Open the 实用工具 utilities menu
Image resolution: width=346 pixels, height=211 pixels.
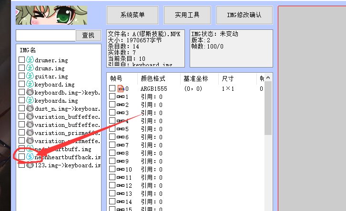(187, 15)
